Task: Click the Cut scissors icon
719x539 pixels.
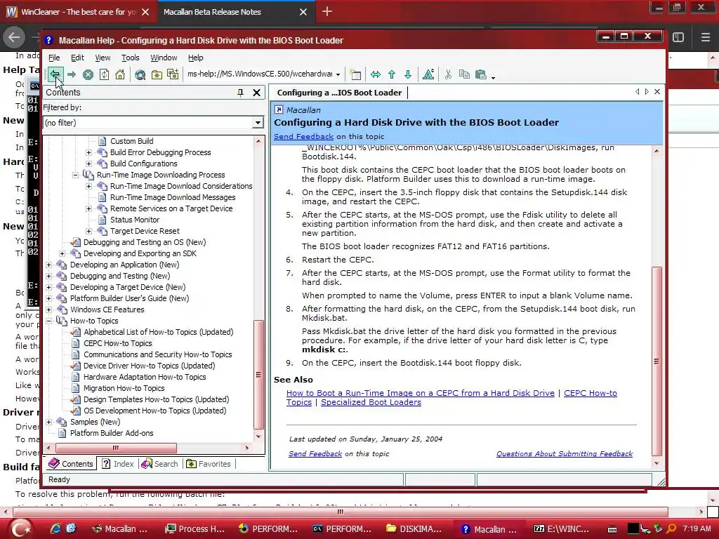Action: 448,74
